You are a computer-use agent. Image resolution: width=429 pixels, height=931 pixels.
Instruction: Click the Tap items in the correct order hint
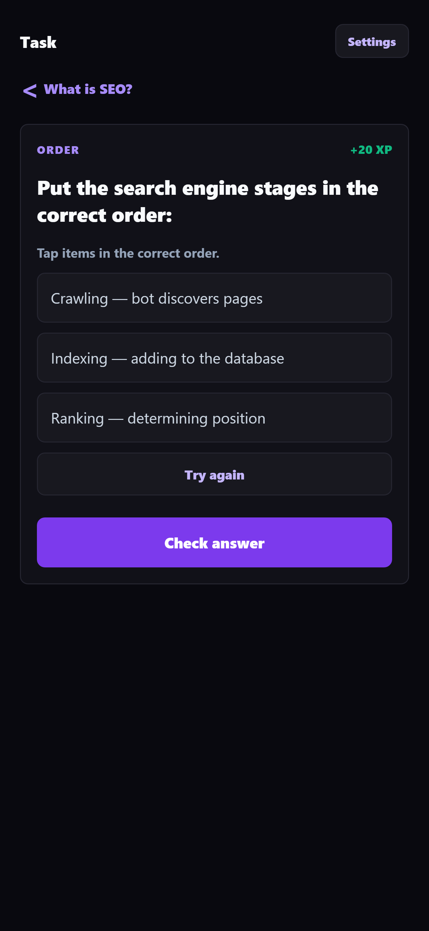click(x=128, y=253)
